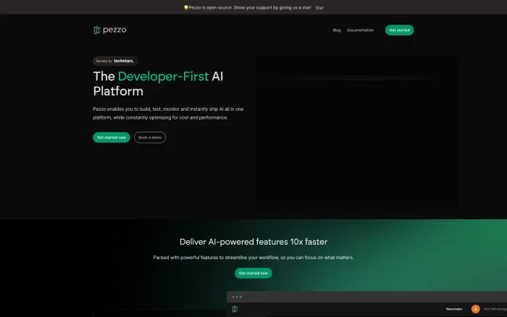The height and width of the screenshot is (317, 507).
Task: Open the Blog page
Action: [337, 30]
